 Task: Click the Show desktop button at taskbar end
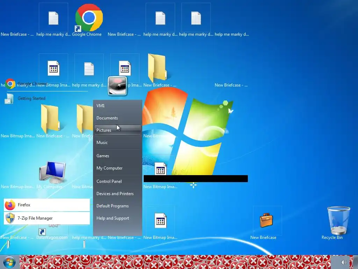coord(356,262)
